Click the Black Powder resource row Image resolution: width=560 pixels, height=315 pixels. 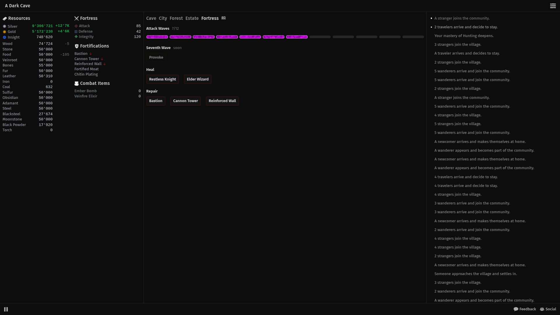[28, 125]
